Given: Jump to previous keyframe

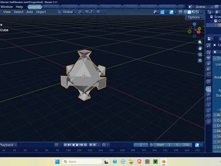Looking at the screenshot, I should click(x=69, y=145).
